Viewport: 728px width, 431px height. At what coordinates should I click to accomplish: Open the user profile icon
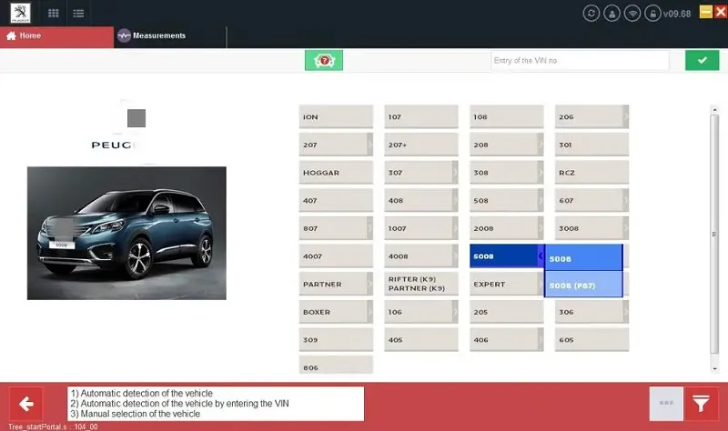(612, 14)
